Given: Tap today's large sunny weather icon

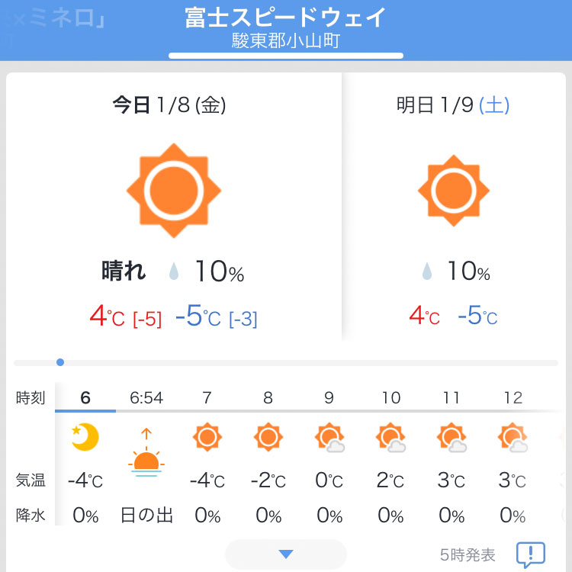Looking at the screenshot, I should coord(174,191).
